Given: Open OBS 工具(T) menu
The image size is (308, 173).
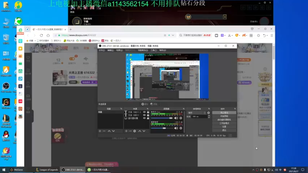Looking at the screenshot, I should [x=154, y=50].
